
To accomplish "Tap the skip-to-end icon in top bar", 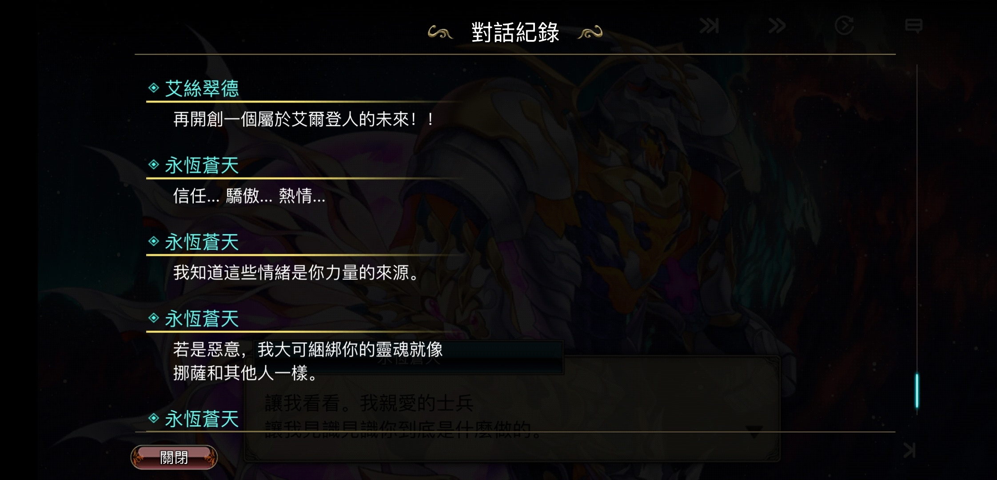I will [x=709, y=26].
